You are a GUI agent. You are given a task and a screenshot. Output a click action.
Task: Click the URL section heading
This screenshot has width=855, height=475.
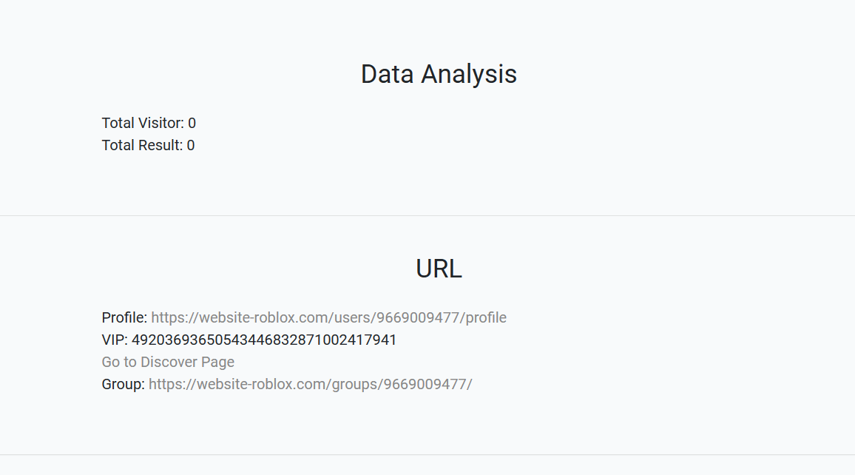click(x=439, y=268)
